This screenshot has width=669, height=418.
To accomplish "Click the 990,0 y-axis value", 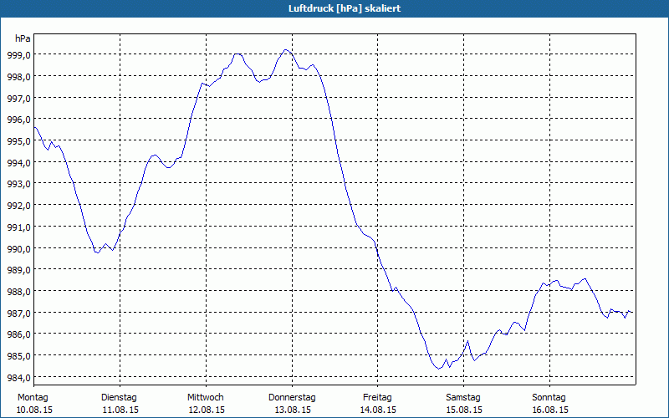I will pyautogui.click(x=19, y=248).
